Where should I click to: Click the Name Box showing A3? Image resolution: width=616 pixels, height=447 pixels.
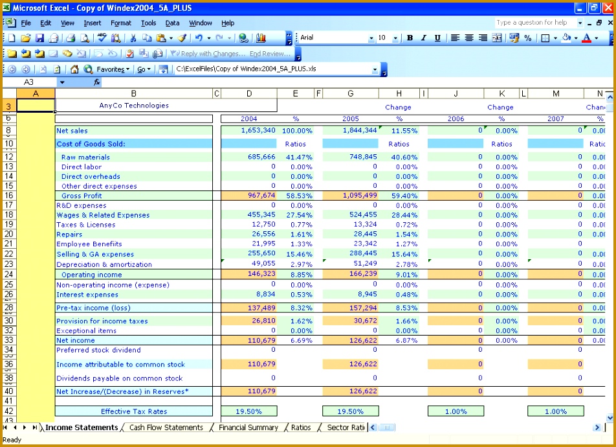30,82
